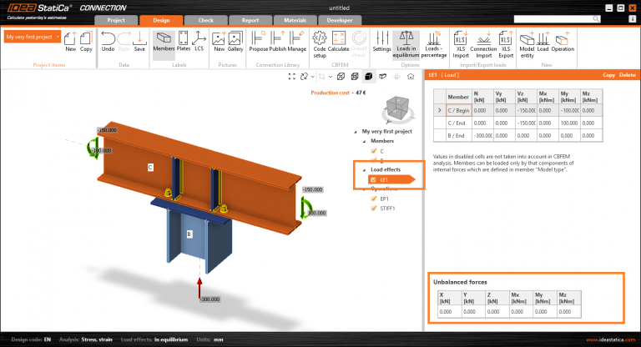This screenshot has height=347, width=641.
Task: Toggle Loads in equilibrium
Action: [406, 44]
